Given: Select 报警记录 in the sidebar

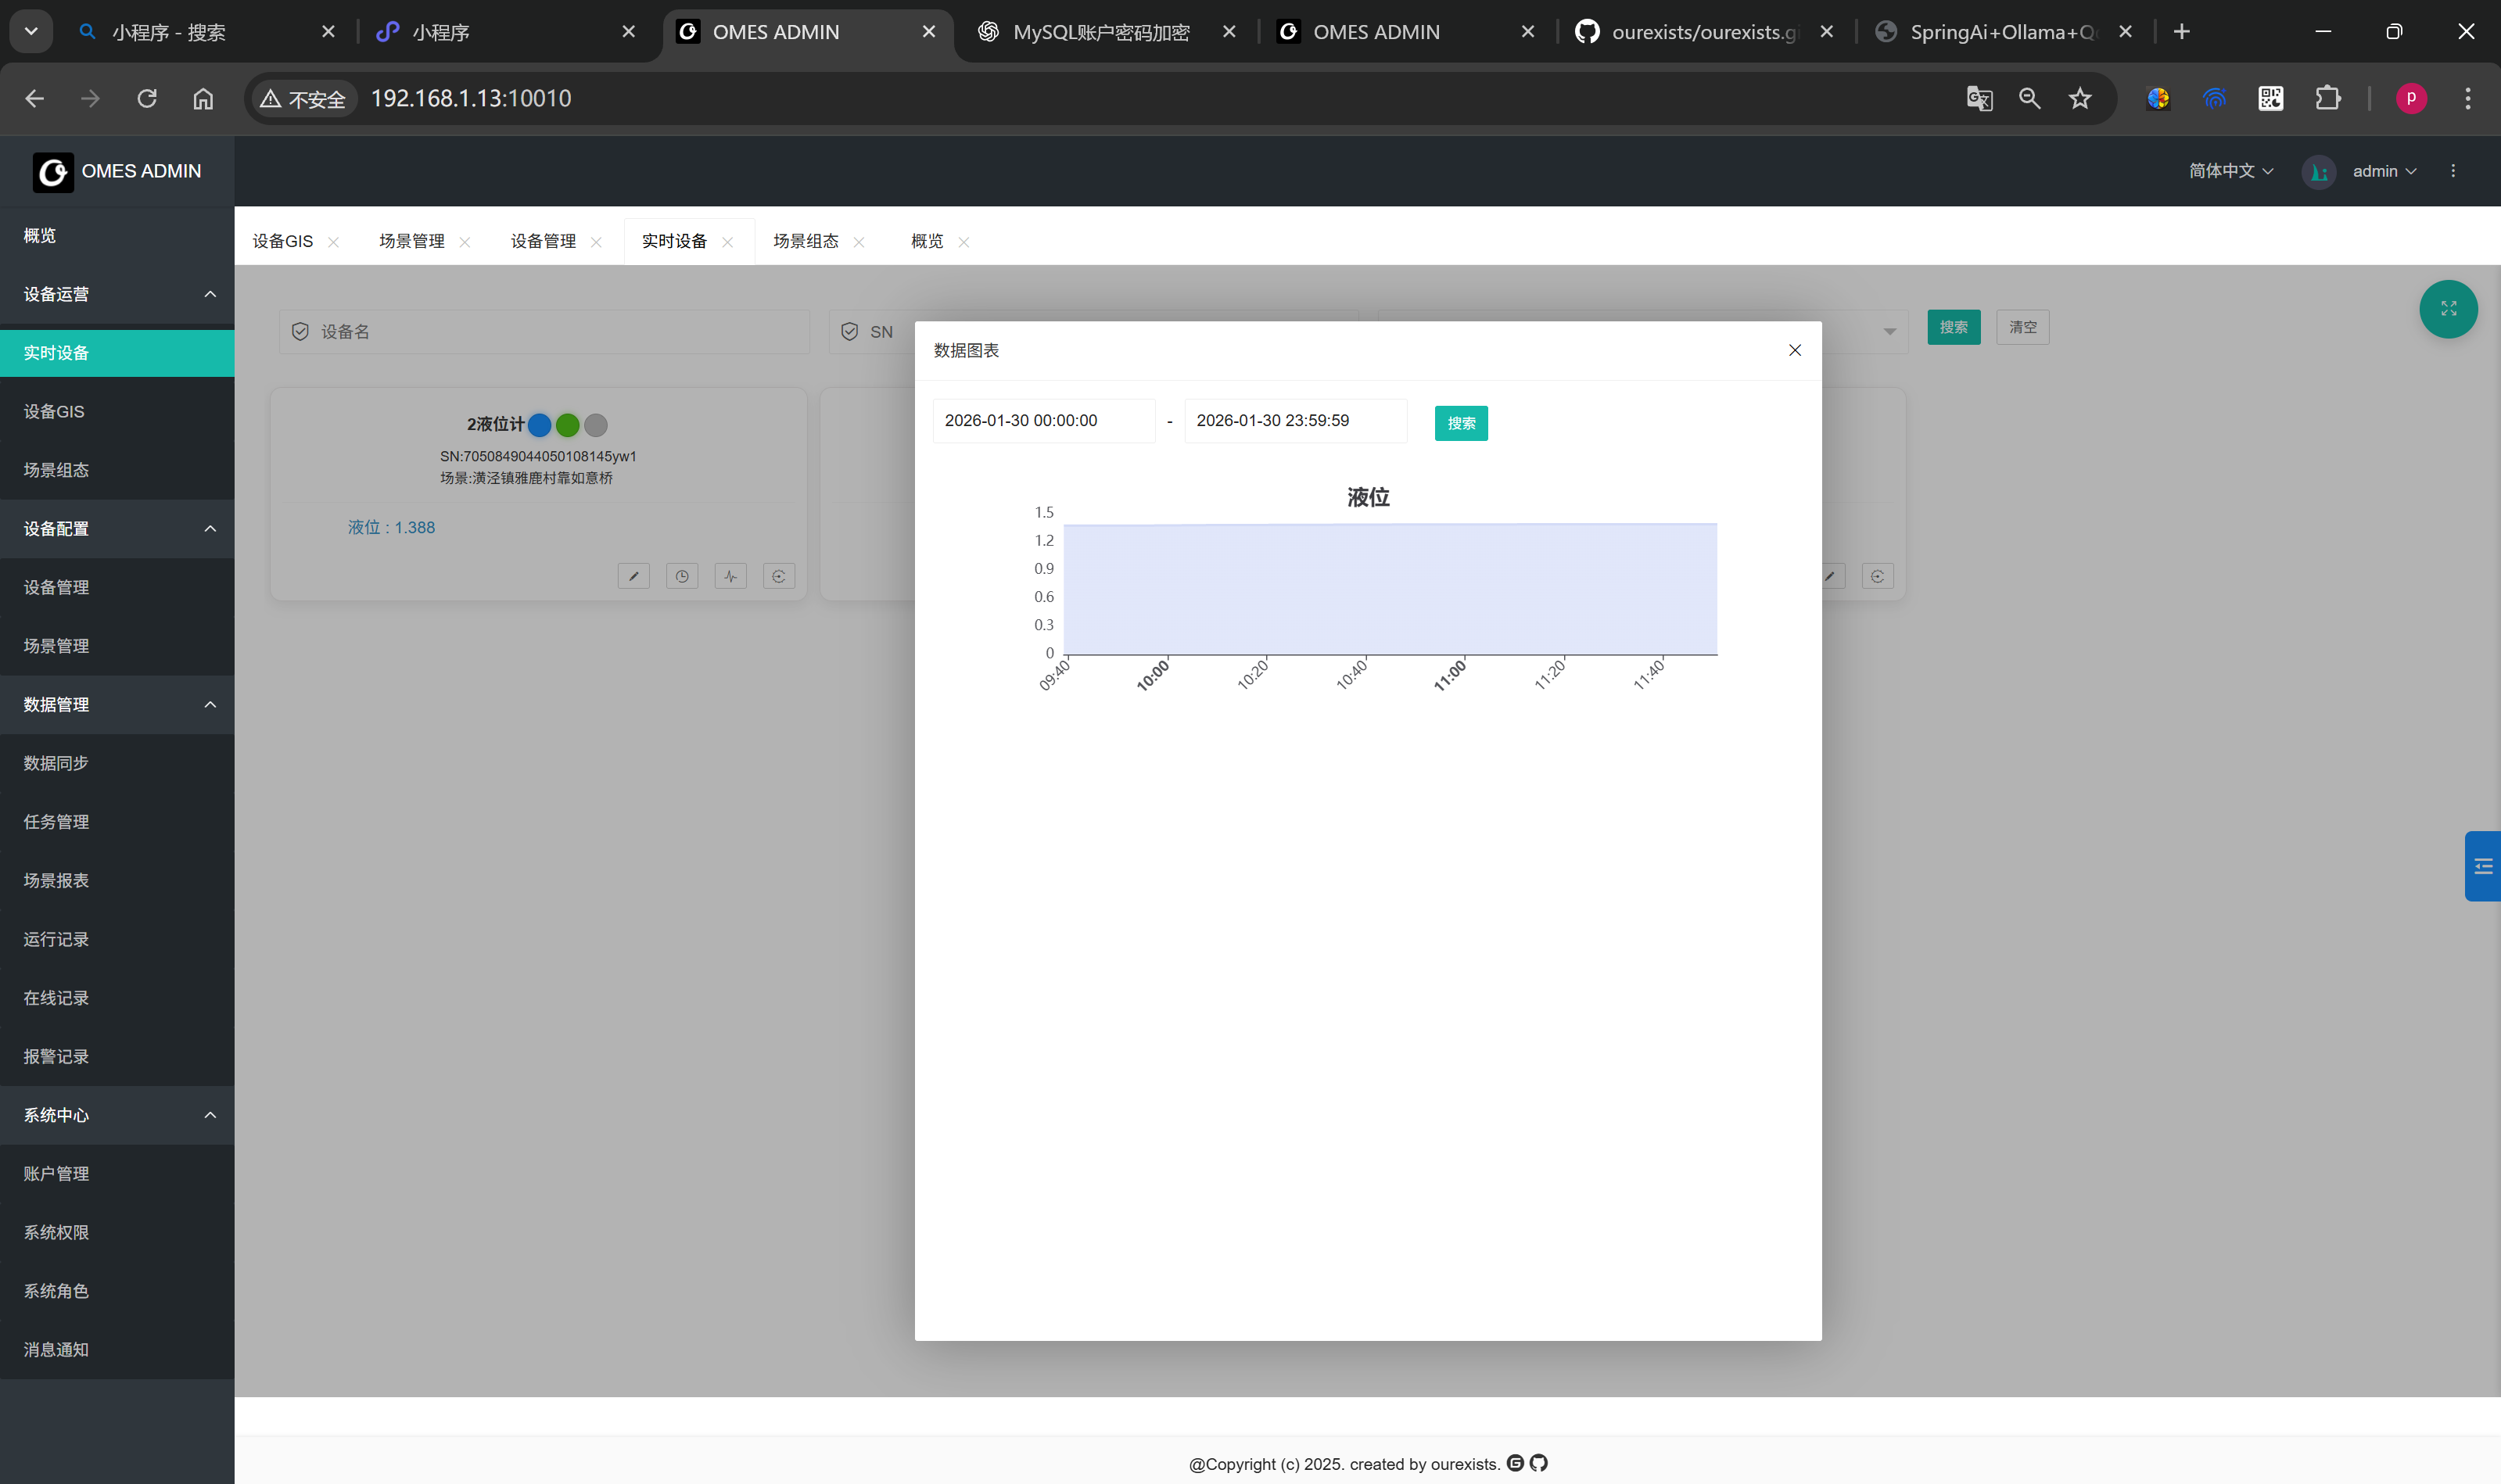Looking at the screenshot, I should tap(56, 1057).
